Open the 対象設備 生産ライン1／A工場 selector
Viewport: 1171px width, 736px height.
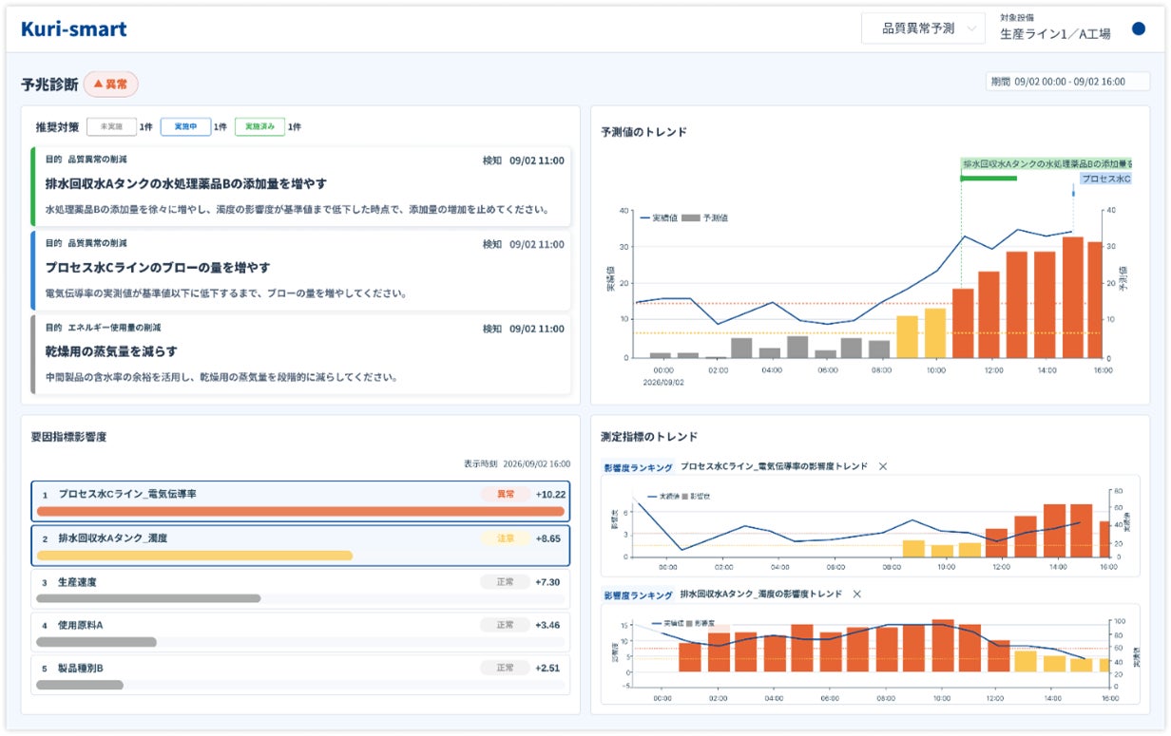[x=1055, y=28]
